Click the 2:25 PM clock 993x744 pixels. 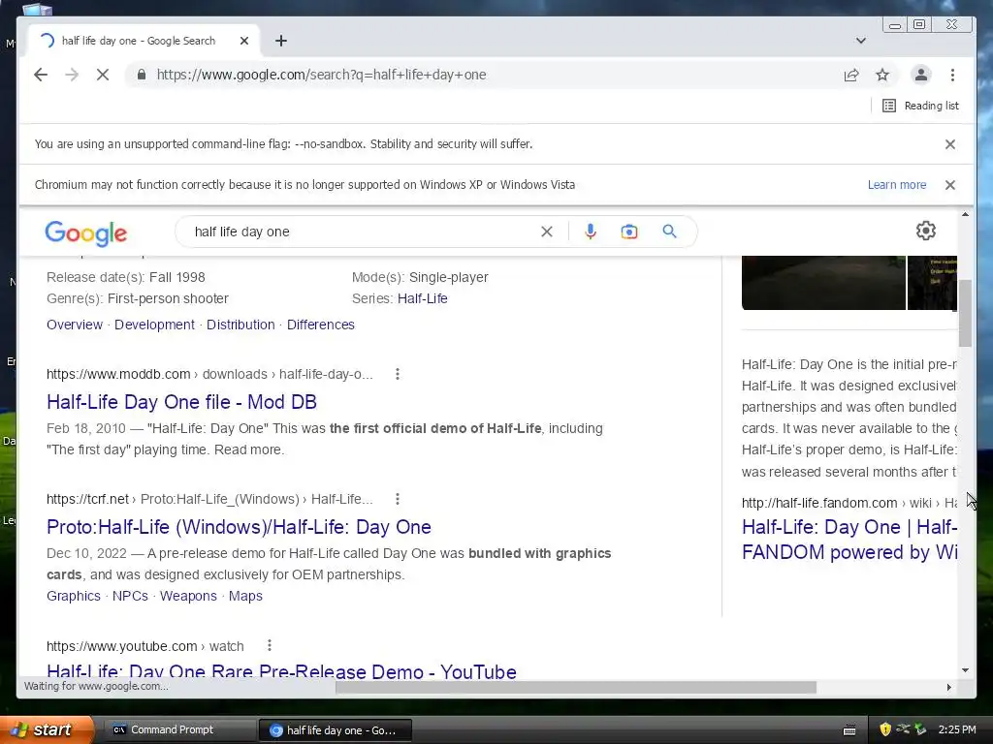click(957, 729)
